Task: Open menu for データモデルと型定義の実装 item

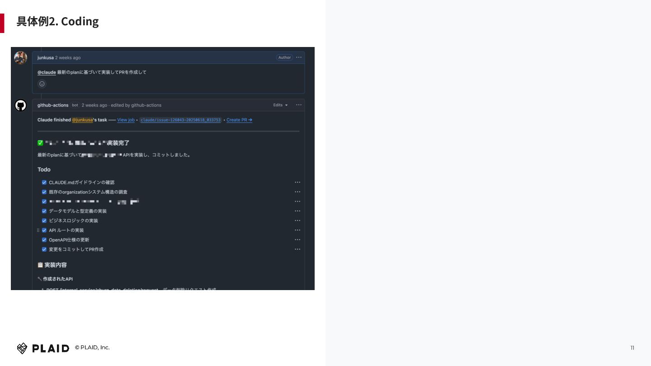Action: coord(297,211)
